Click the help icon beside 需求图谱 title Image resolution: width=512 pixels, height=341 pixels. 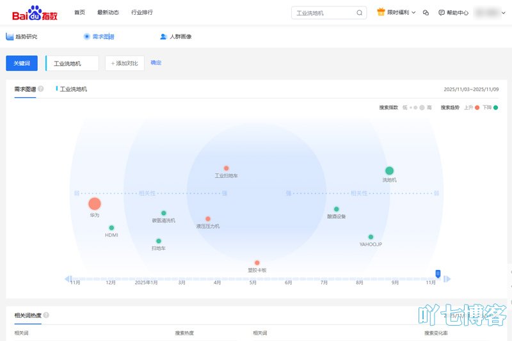(x=40, y=89)
